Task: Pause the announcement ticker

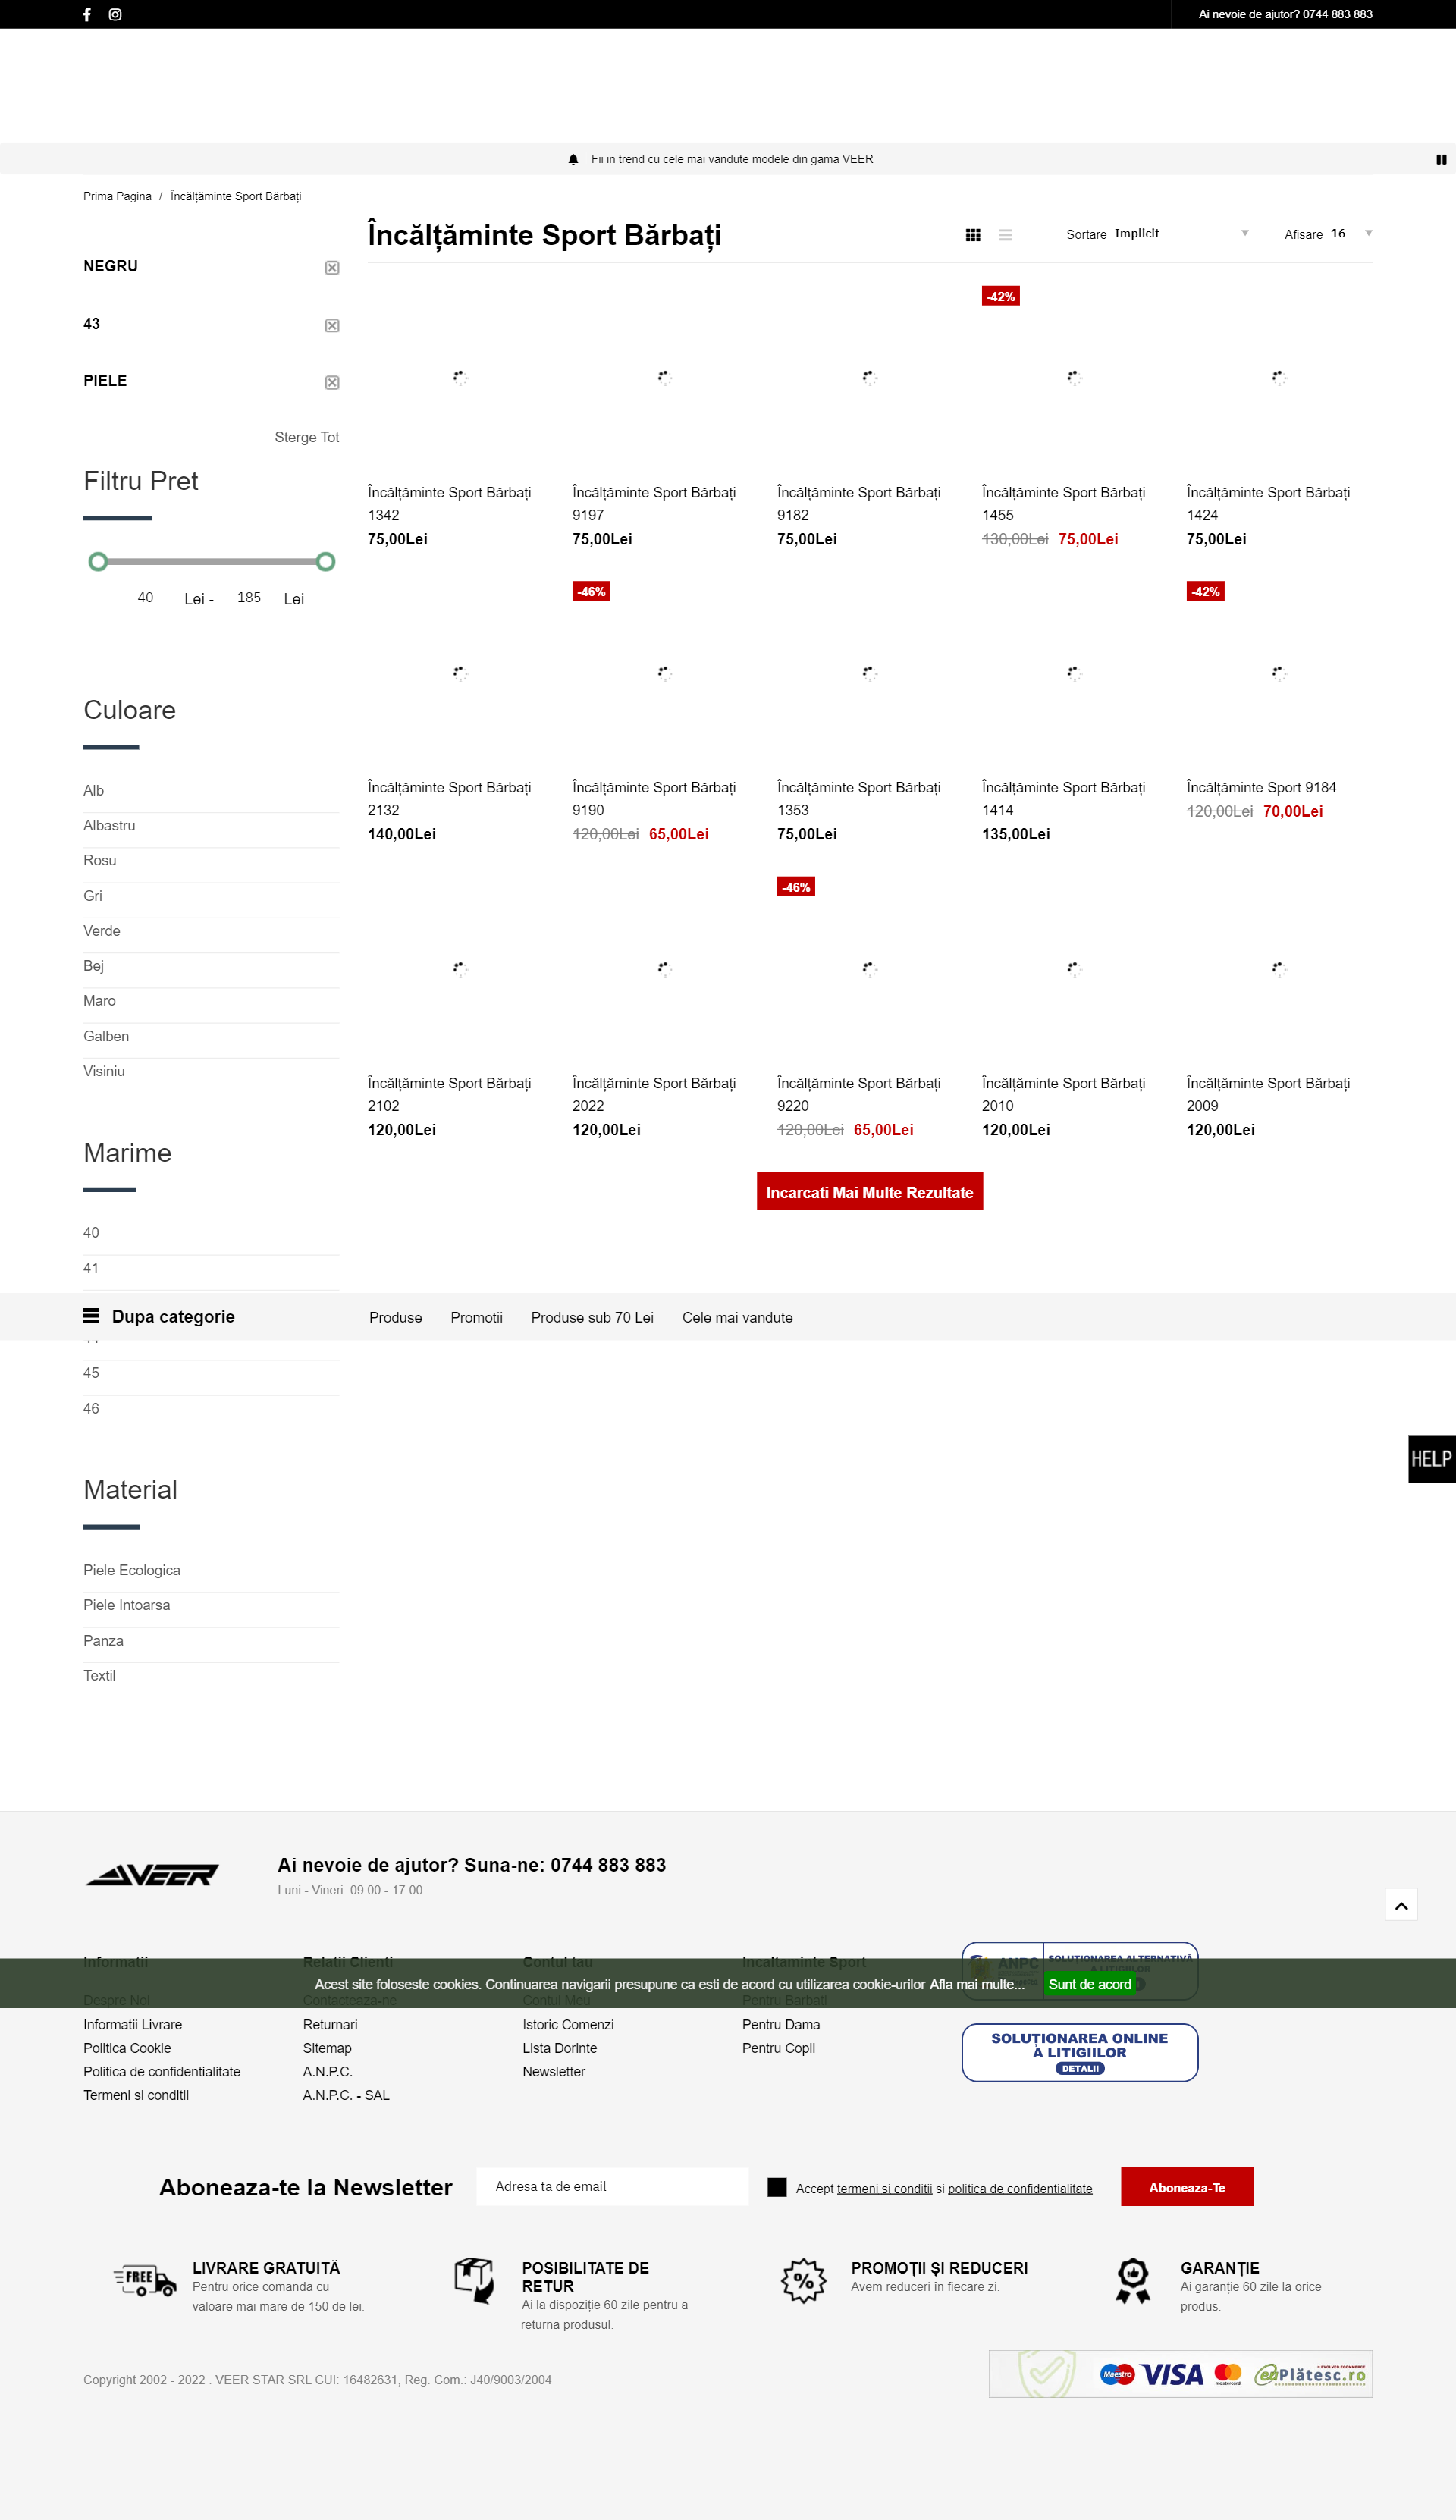Action: tap(1441, 159)
